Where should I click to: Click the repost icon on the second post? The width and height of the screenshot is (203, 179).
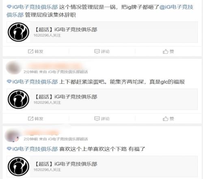[x=30, y=119]
